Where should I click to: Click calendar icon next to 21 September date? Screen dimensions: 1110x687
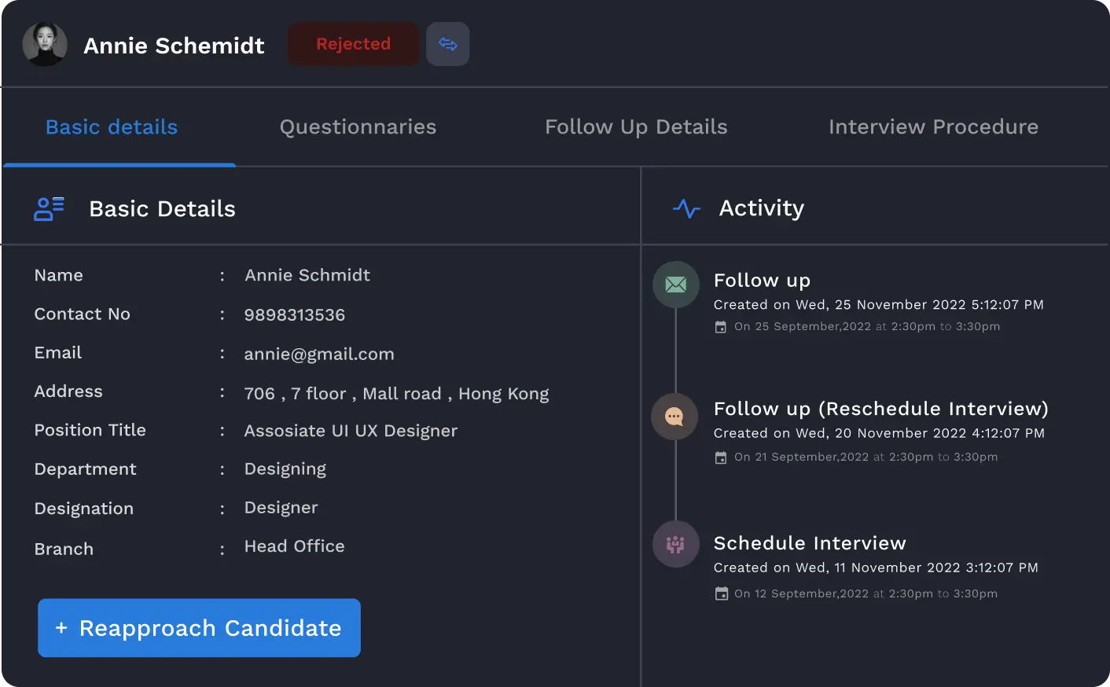pyautogui.click(x=720, y=457)
